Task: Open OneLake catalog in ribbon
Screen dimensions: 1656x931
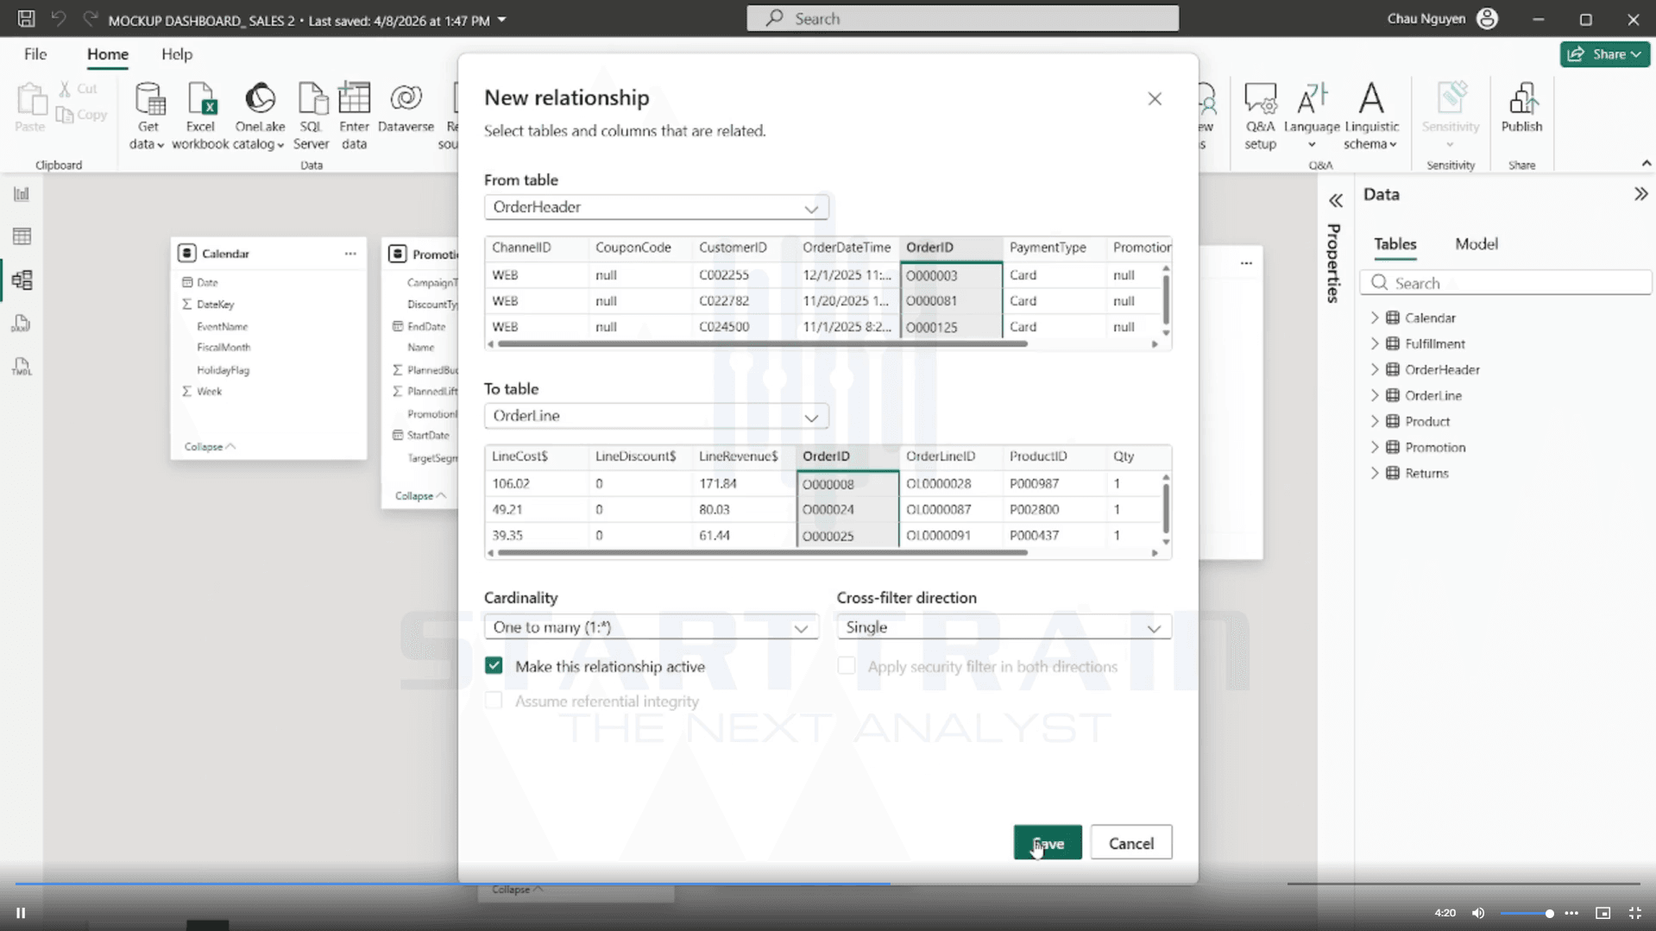Action: [260, 116]
